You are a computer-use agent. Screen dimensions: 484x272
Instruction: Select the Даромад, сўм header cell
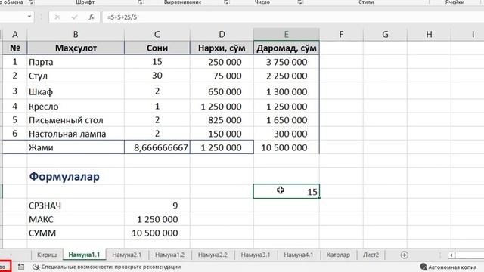pos(287,48)
